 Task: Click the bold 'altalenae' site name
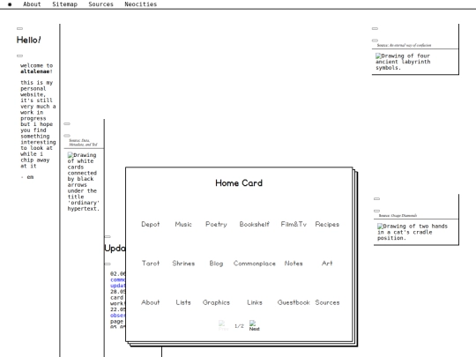click(35, 71)
